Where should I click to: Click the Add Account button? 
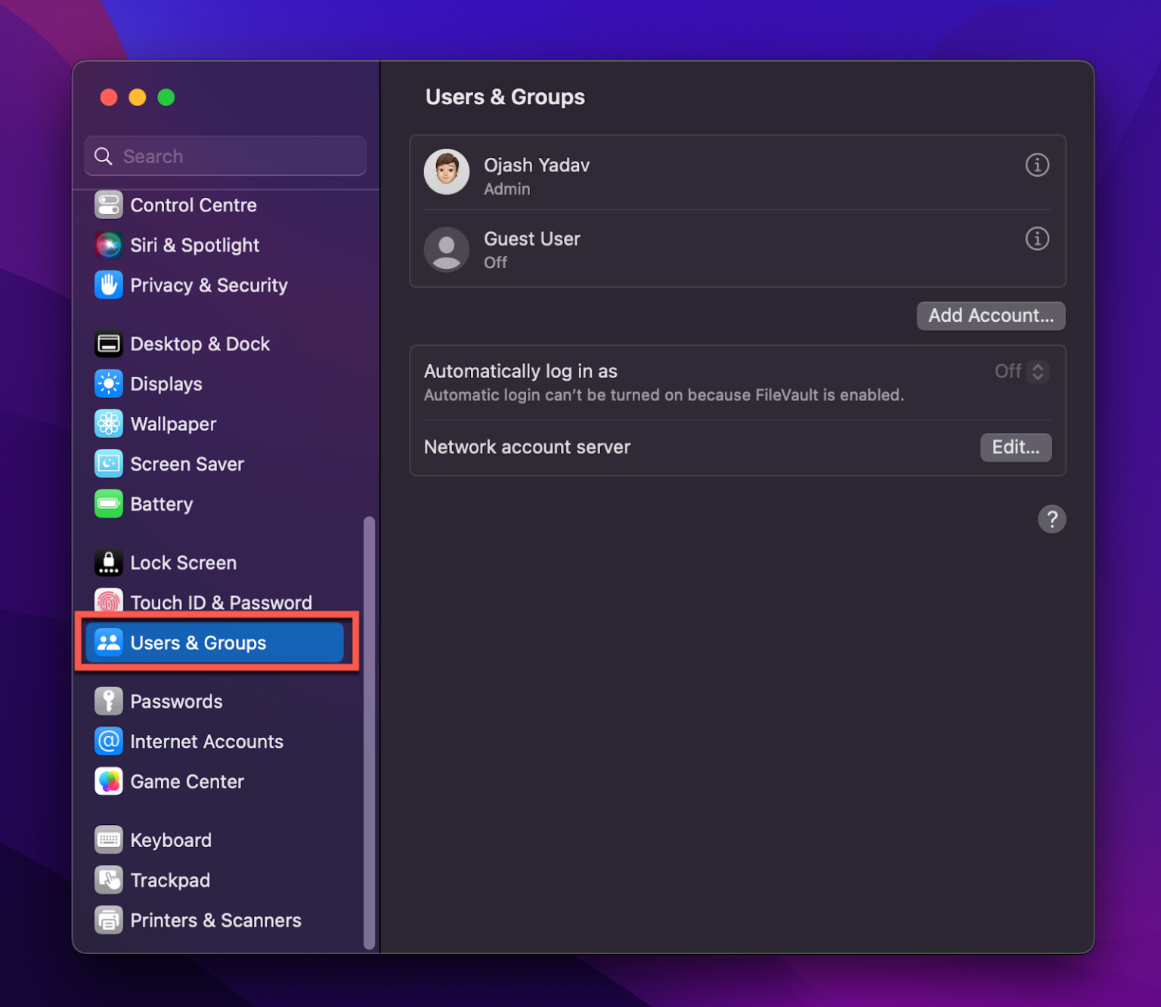pos(990,316)
